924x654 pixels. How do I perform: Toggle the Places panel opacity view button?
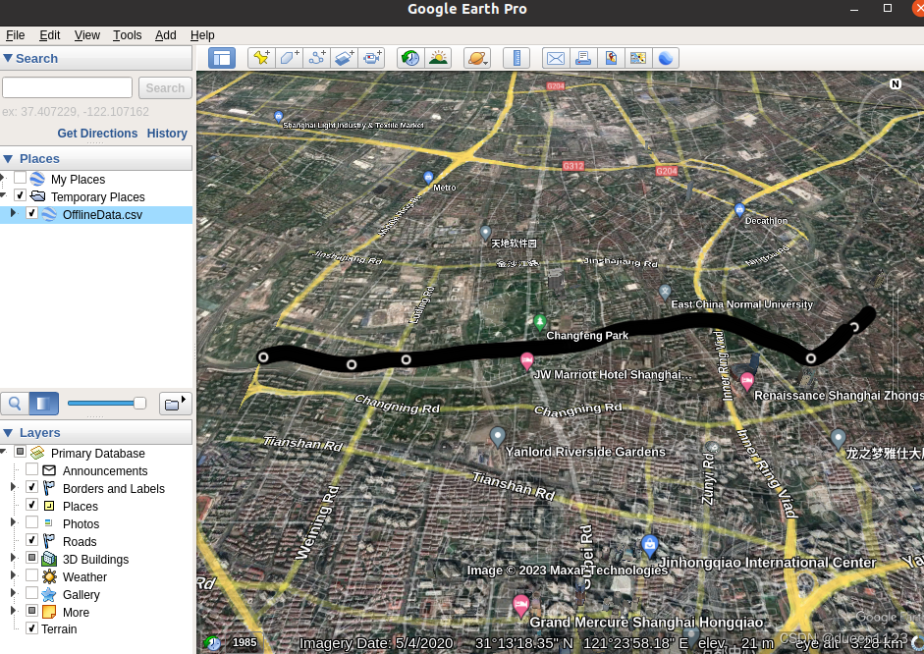click(43, 404)
